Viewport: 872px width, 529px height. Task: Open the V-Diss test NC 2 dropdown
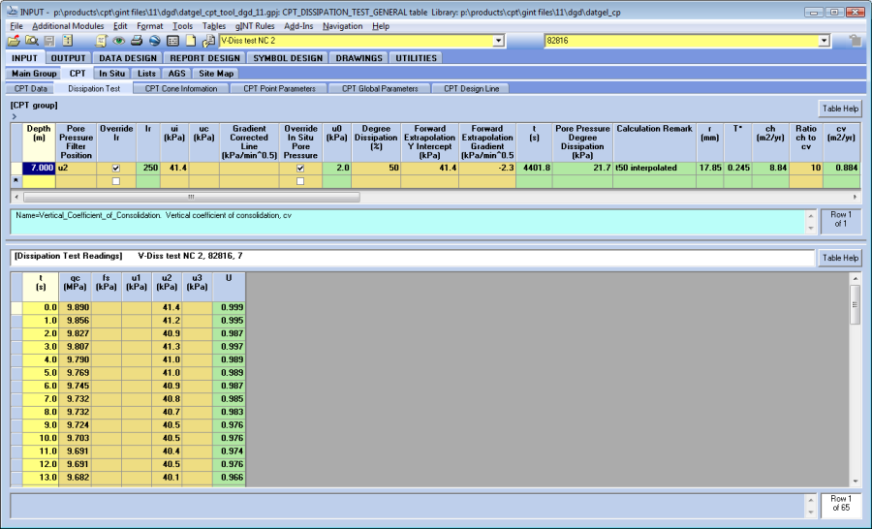pyautogui.click(x=499, y=41)
